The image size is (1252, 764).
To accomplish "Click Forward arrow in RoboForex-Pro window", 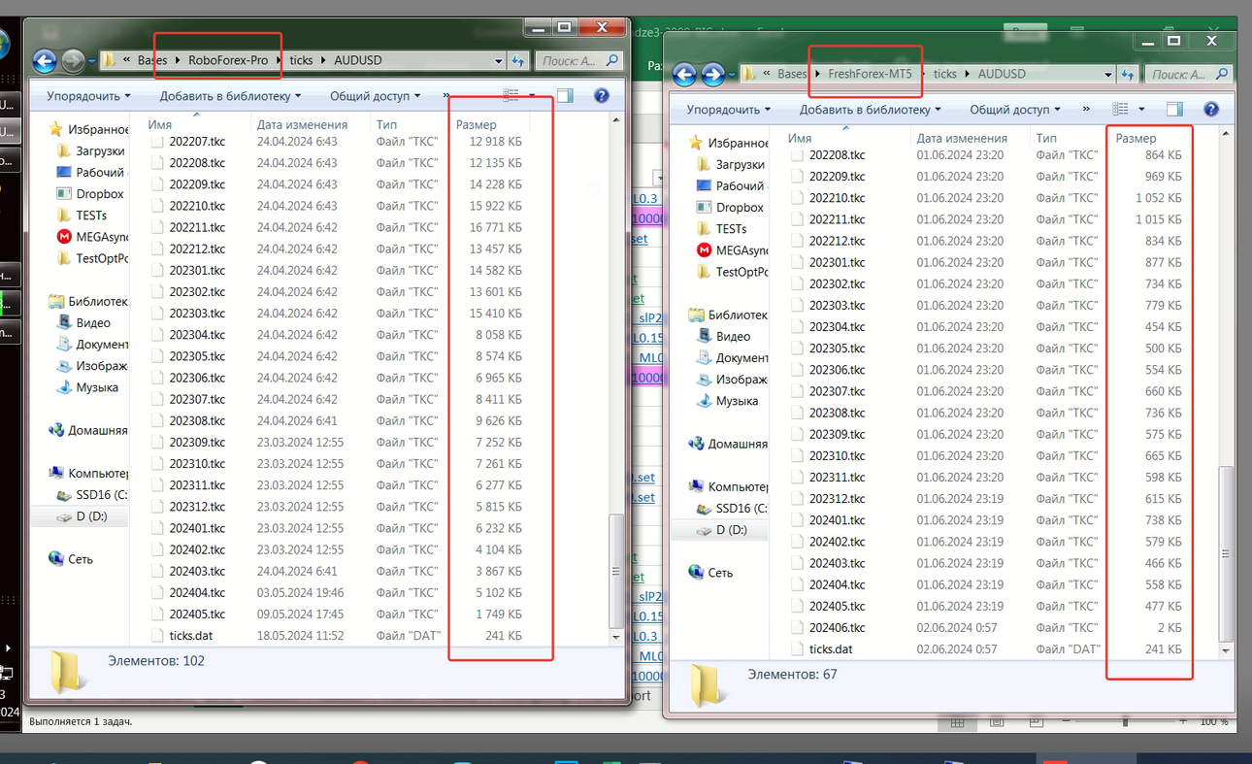I will point(73,61).
